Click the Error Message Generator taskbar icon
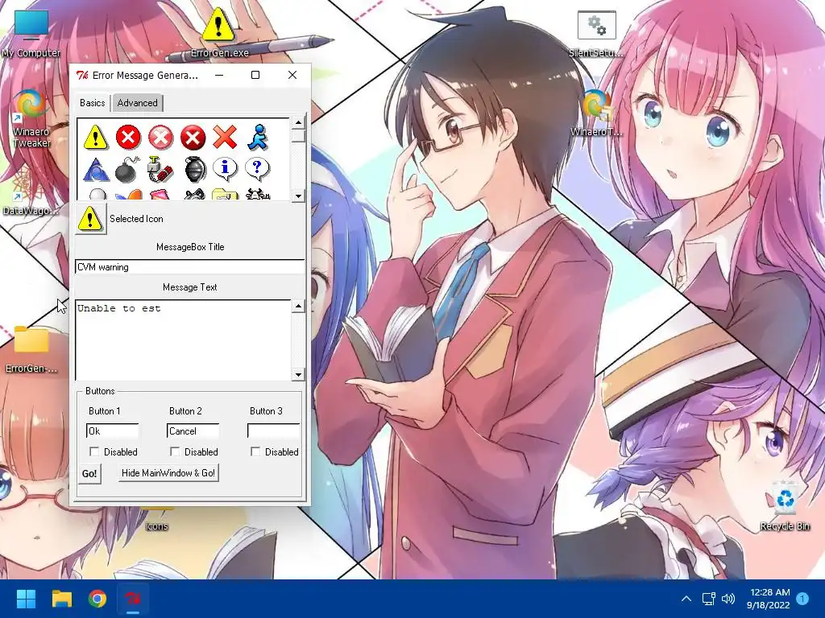The image size is (825, 618). (133, 599)
